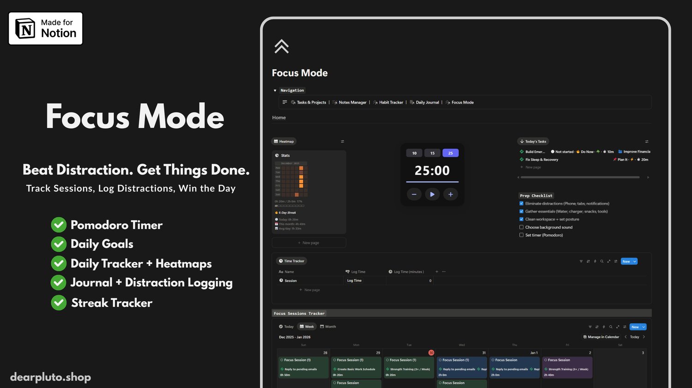Select the Today's Tasks view tab
Screen dimensions: 692x388
(533, 141)
